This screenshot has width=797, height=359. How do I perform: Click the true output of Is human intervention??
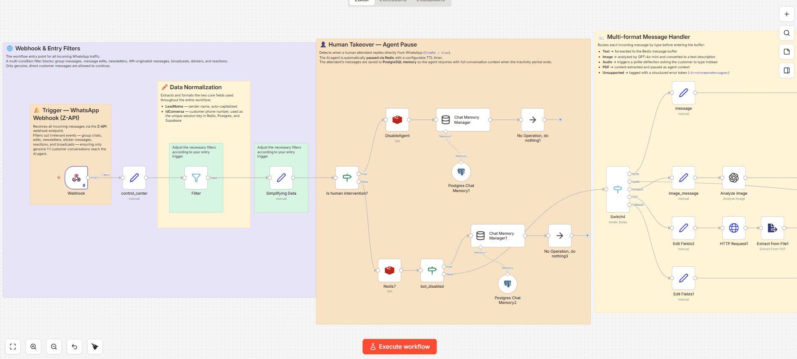coord(359,174)
